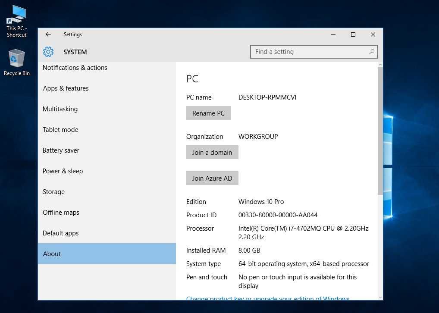Image resolution: width=439 pixels, height=313 pixels.
Task: Click the SYSTEM gear icon
Action: point(48,52)
